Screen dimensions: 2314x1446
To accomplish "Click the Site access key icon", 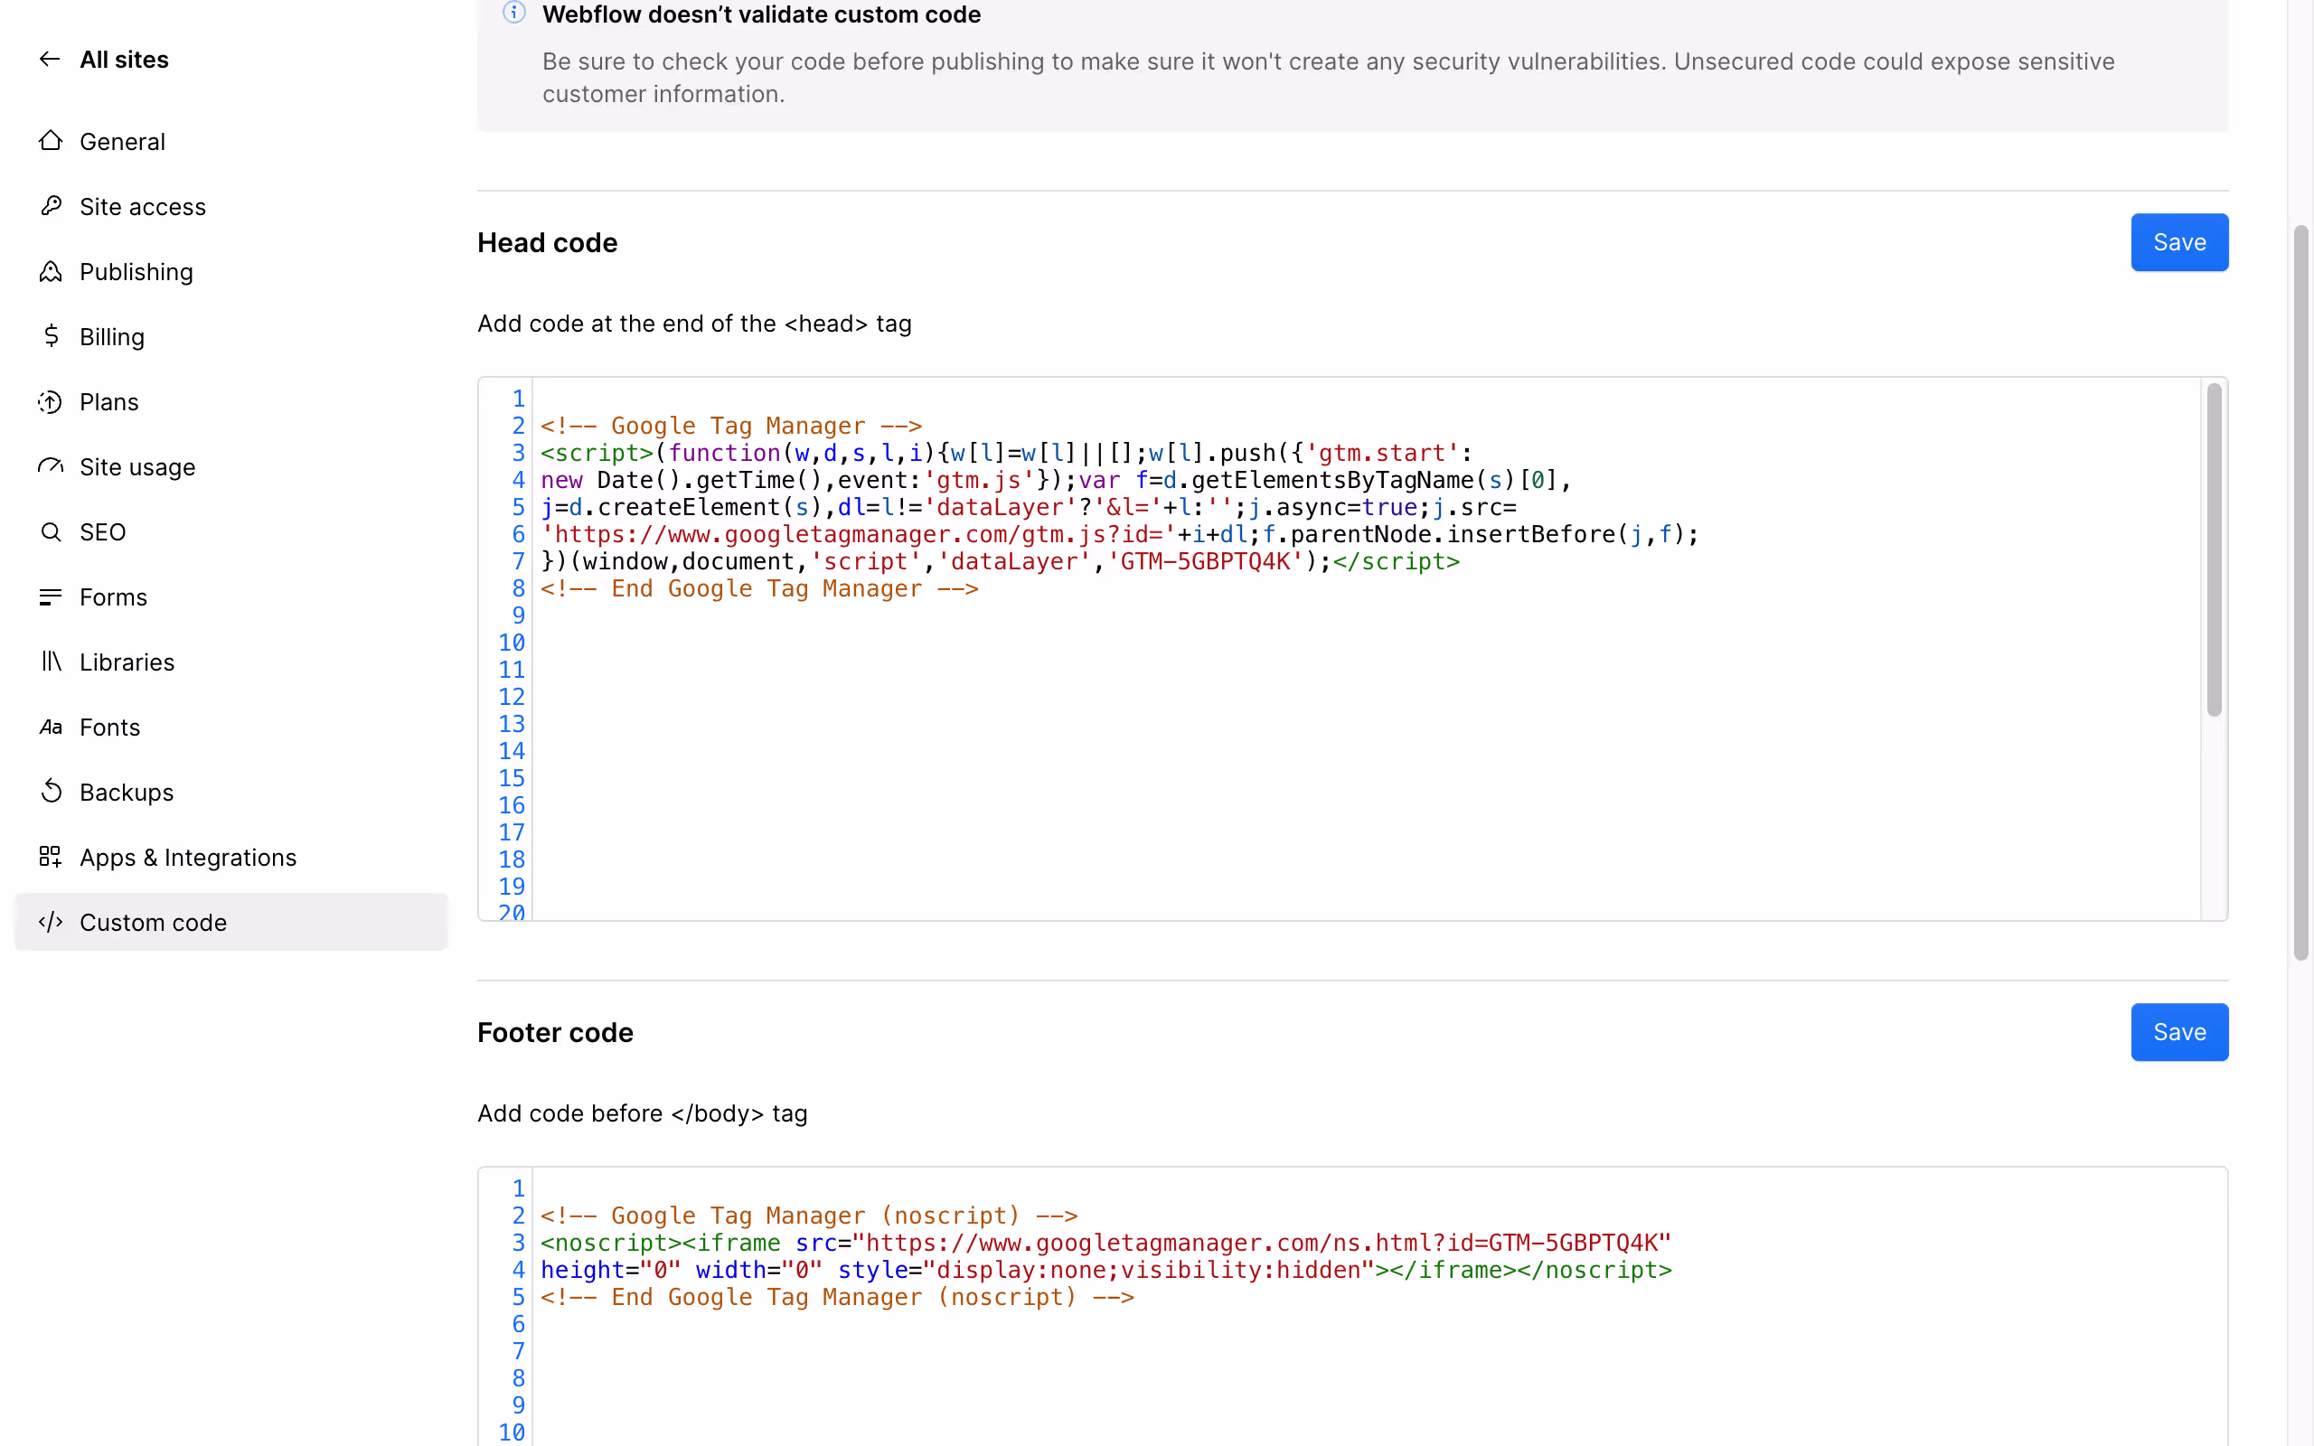I will [51, 206].
